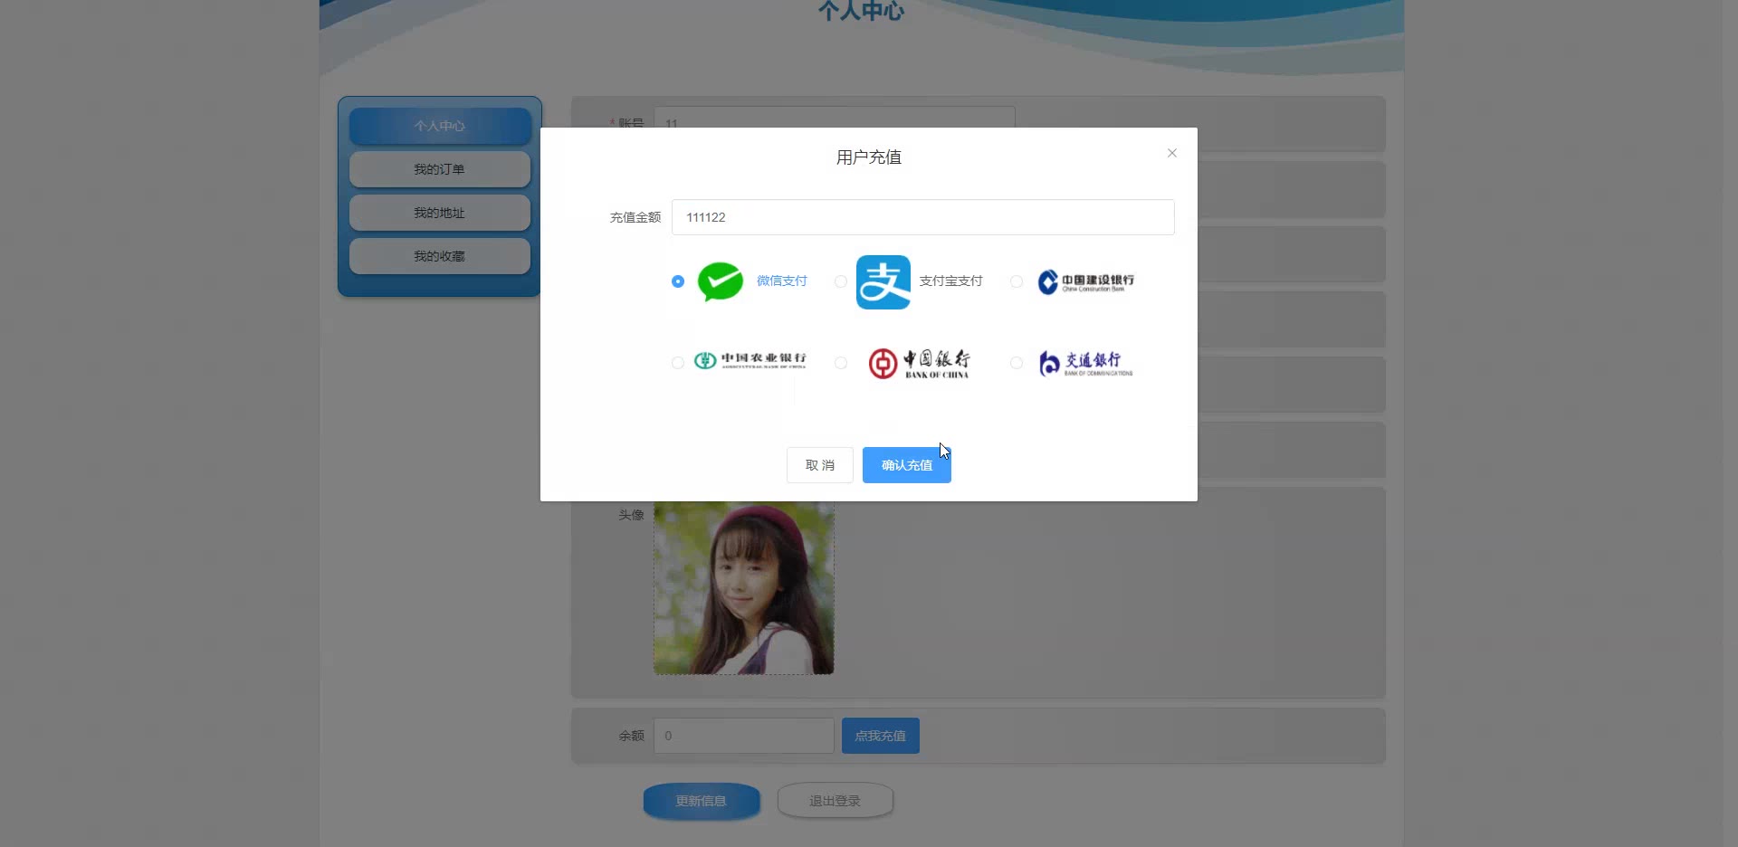Click the 微信支付 text label

[782, 281]
